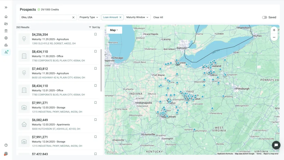The width and height of the screenshot is (284, 160).
Task: Open the chat support bubble
Action: pos(276,145)
